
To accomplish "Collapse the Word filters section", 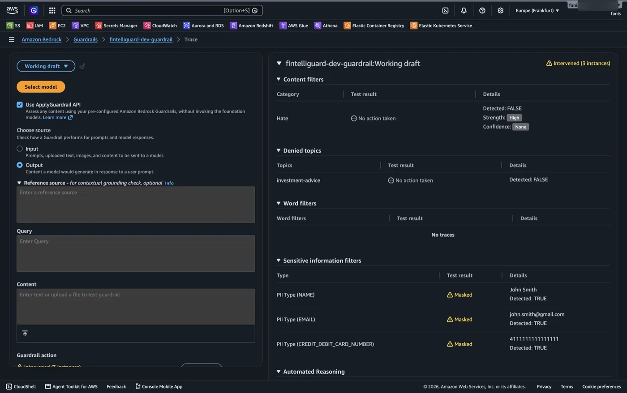I will point(279,203).
